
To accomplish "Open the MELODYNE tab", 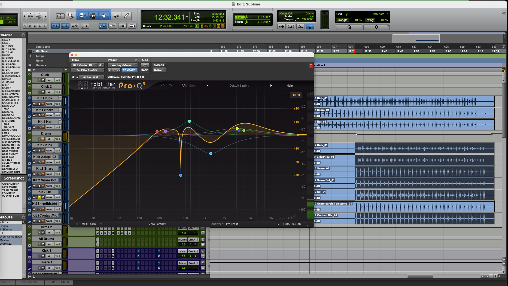I will pos(30,282).
